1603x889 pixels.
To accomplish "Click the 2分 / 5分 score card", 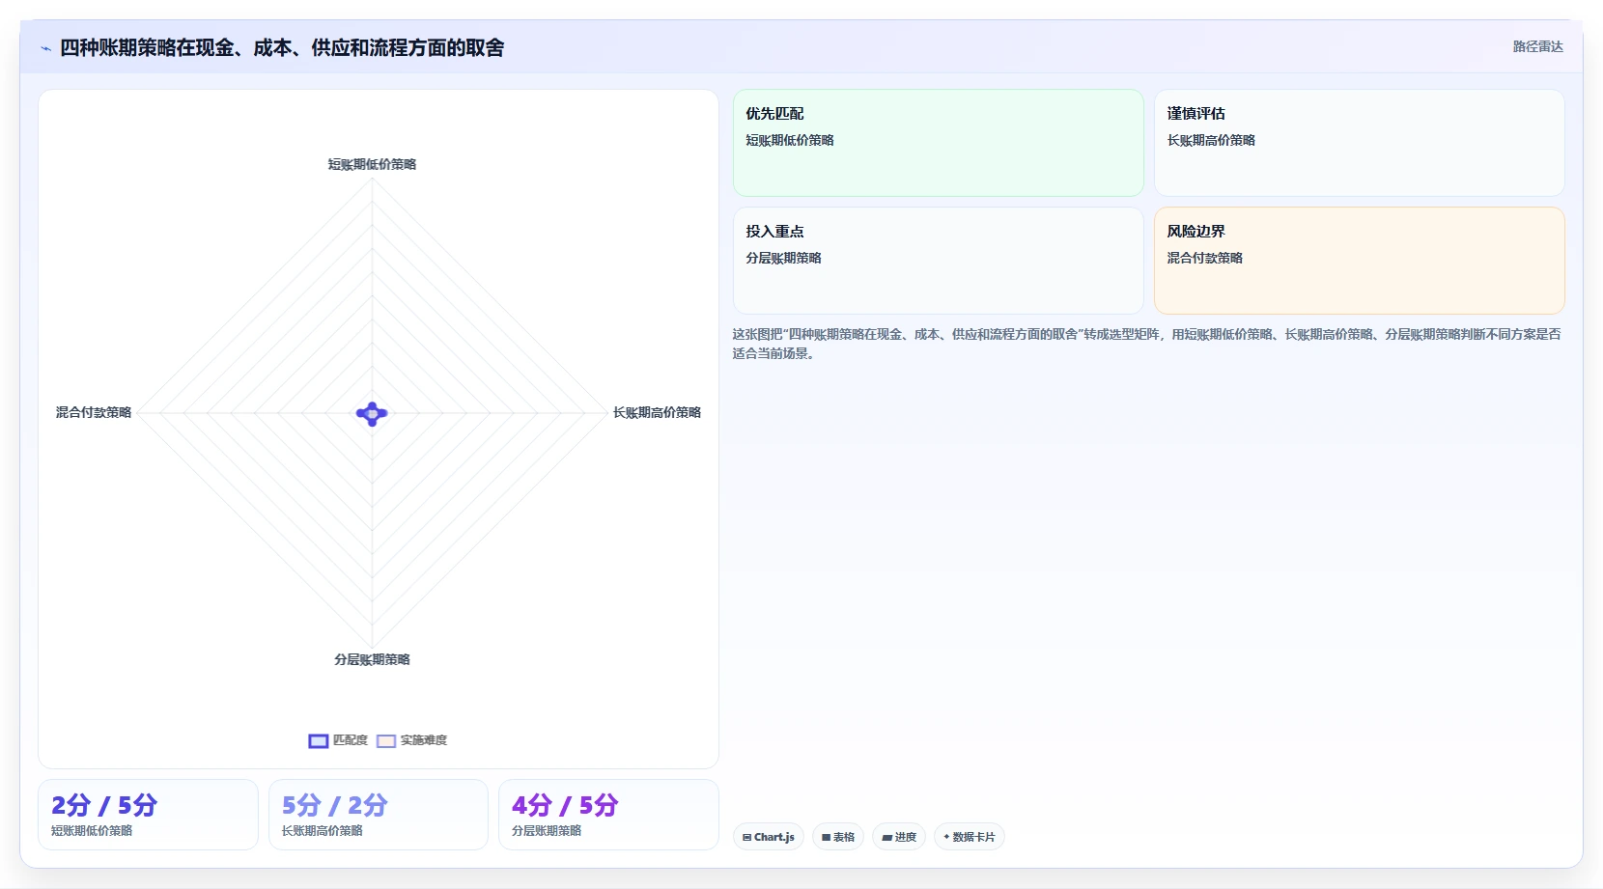I will click(x=148, y=815).
